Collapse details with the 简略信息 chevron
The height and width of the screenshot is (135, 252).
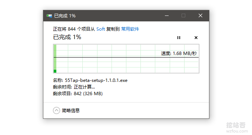(56, 110)
